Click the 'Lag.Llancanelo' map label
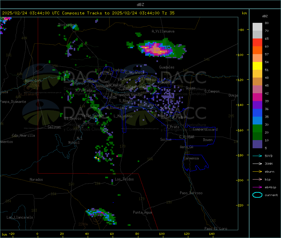Screen dimensions: 281x238 point(20,217)
